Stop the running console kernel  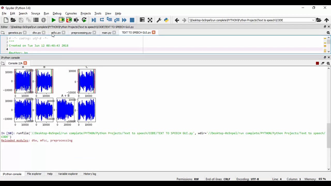pyautogui.click(x=317, y=63)
